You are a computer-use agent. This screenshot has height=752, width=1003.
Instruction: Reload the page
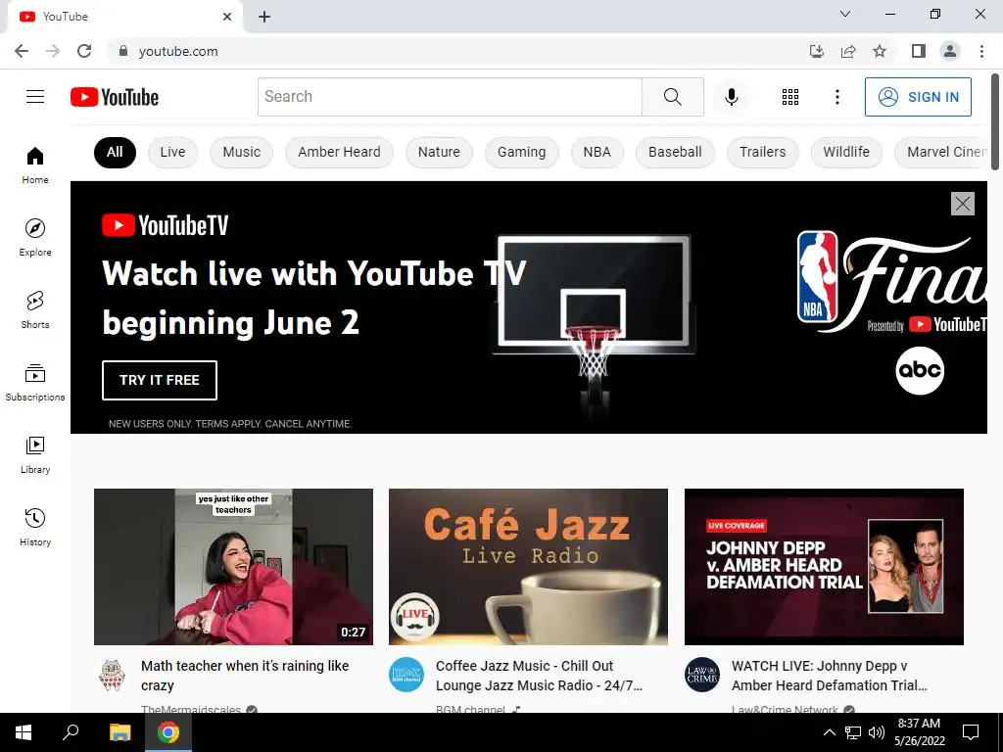pos(84,51)
